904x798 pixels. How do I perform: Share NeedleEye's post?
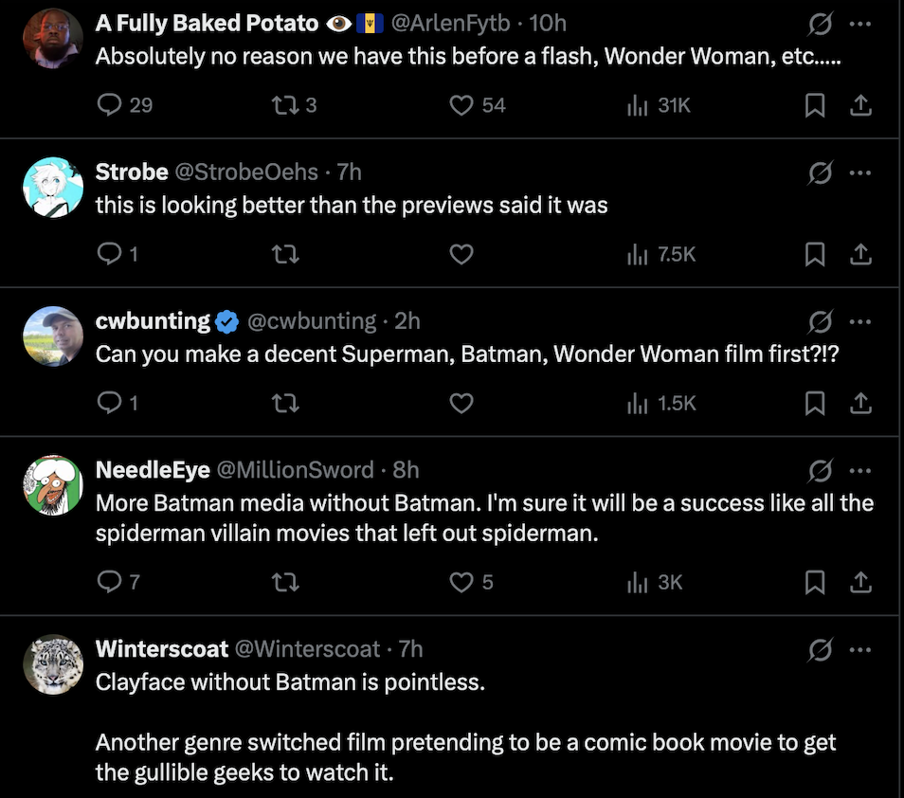(x=860, y=581)
